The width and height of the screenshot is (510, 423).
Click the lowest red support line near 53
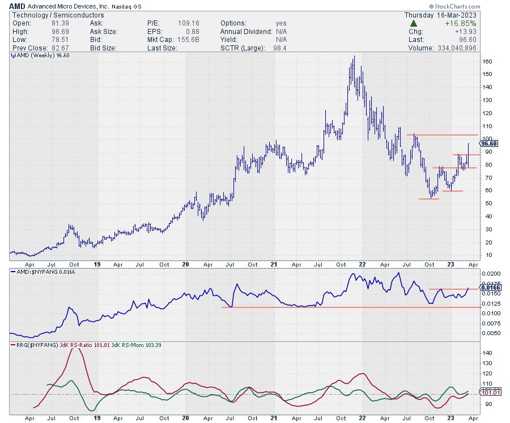click(x=429, y=199)
